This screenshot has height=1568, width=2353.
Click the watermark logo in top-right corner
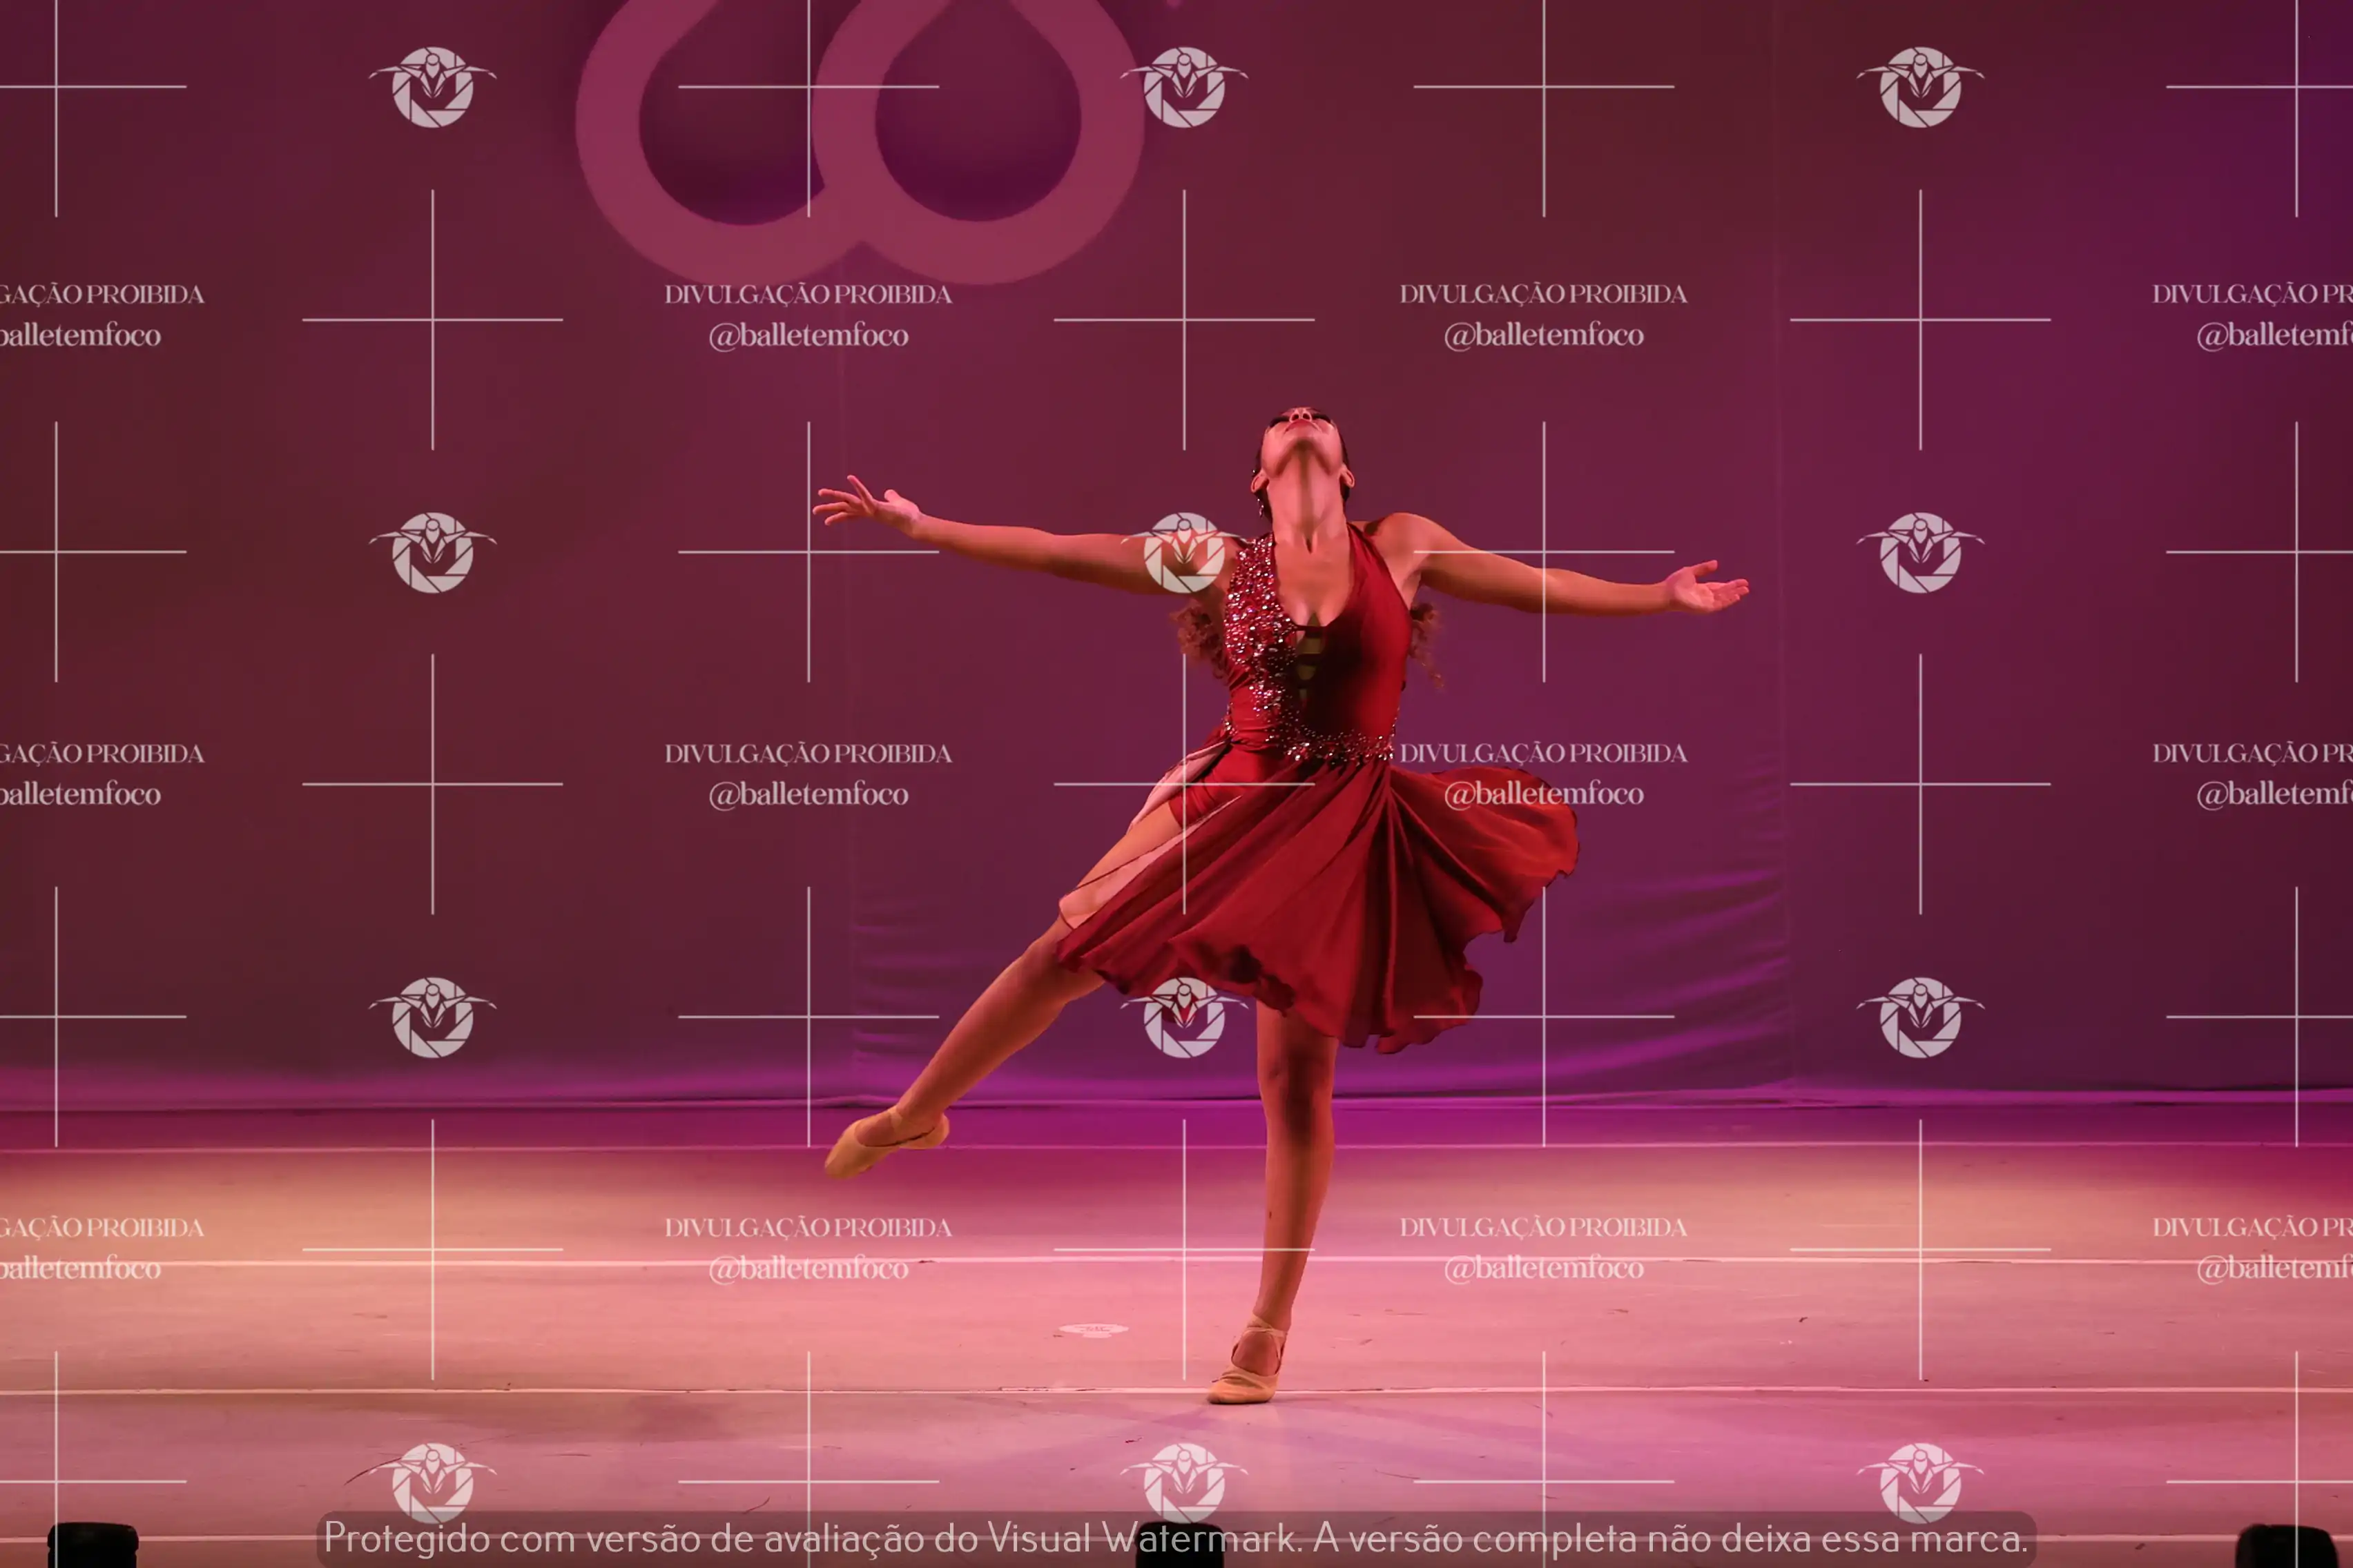(1920, 87)
